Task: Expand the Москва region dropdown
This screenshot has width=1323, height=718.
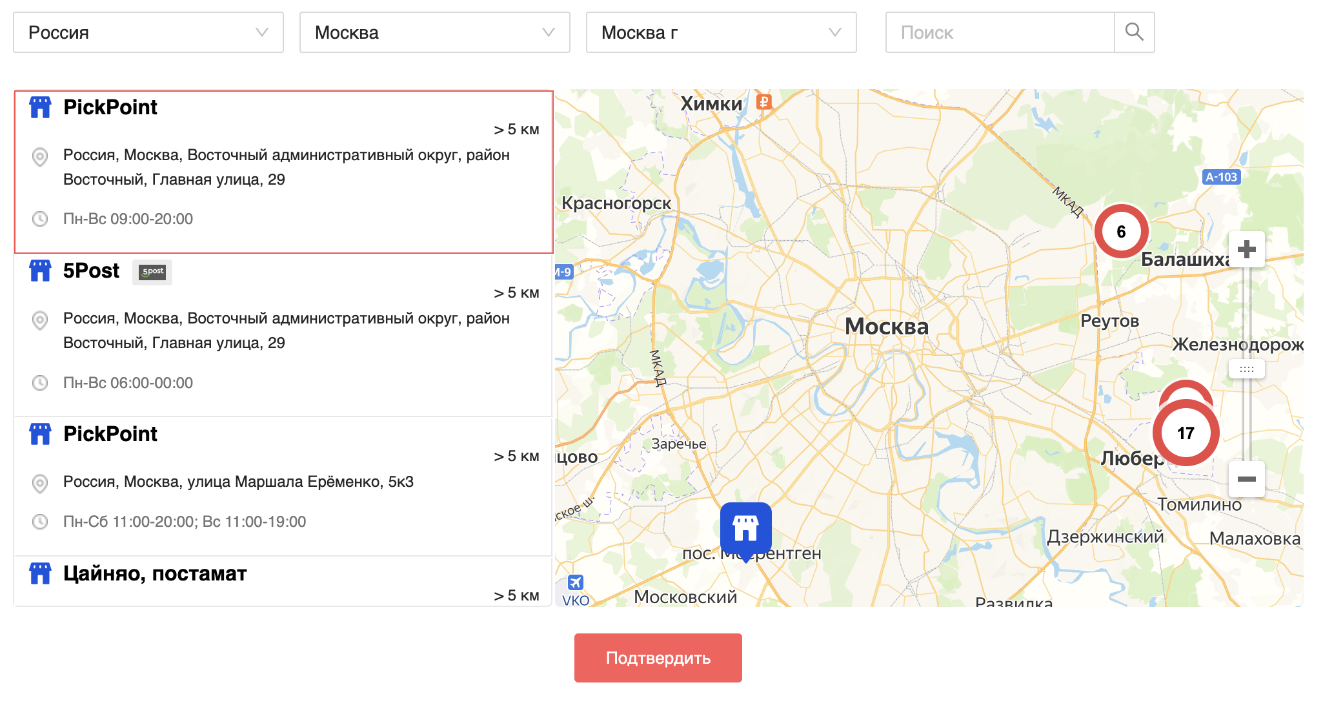Action: pyautogui.click(x=434, y=32)
